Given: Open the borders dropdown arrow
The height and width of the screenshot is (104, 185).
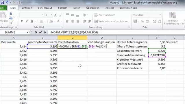Looking at the screenshot, I should (45, 21).
